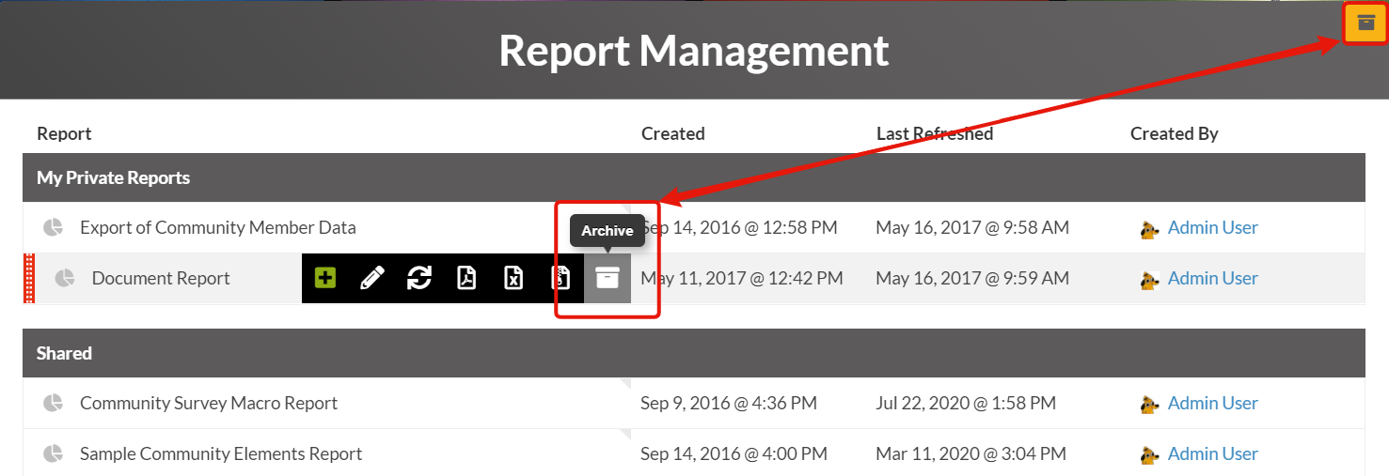Open Export of Community Member Data report
Screen dimensions: 1389x476
click(217, 227)
